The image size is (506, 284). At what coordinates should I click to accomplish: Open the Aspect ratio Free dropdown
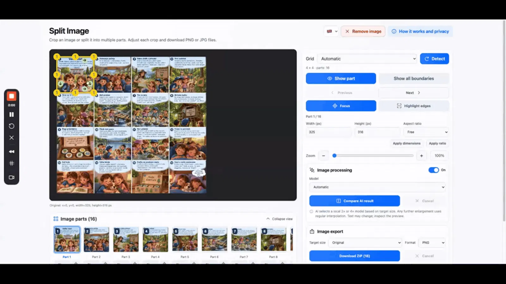pos(426,132)
